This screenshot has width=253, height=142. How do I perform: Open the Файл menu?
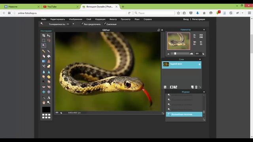43,19
